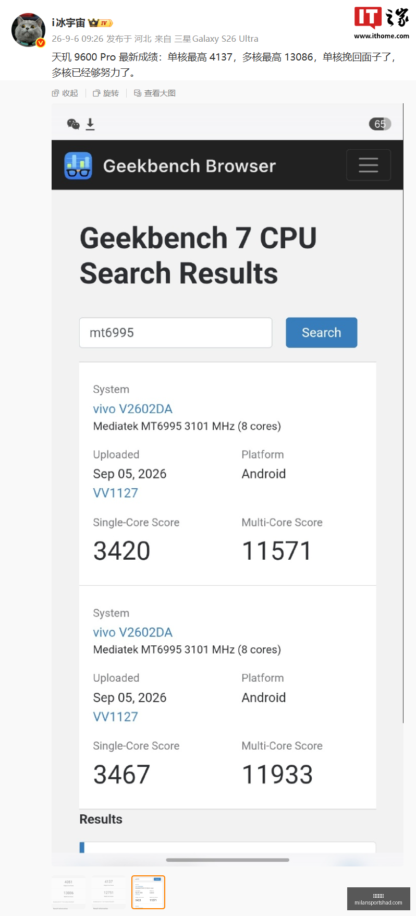Image resolution: width=416 pixels, height=916 pixels.
Task: Collapse the image with 收起
Action: (65, 93)
